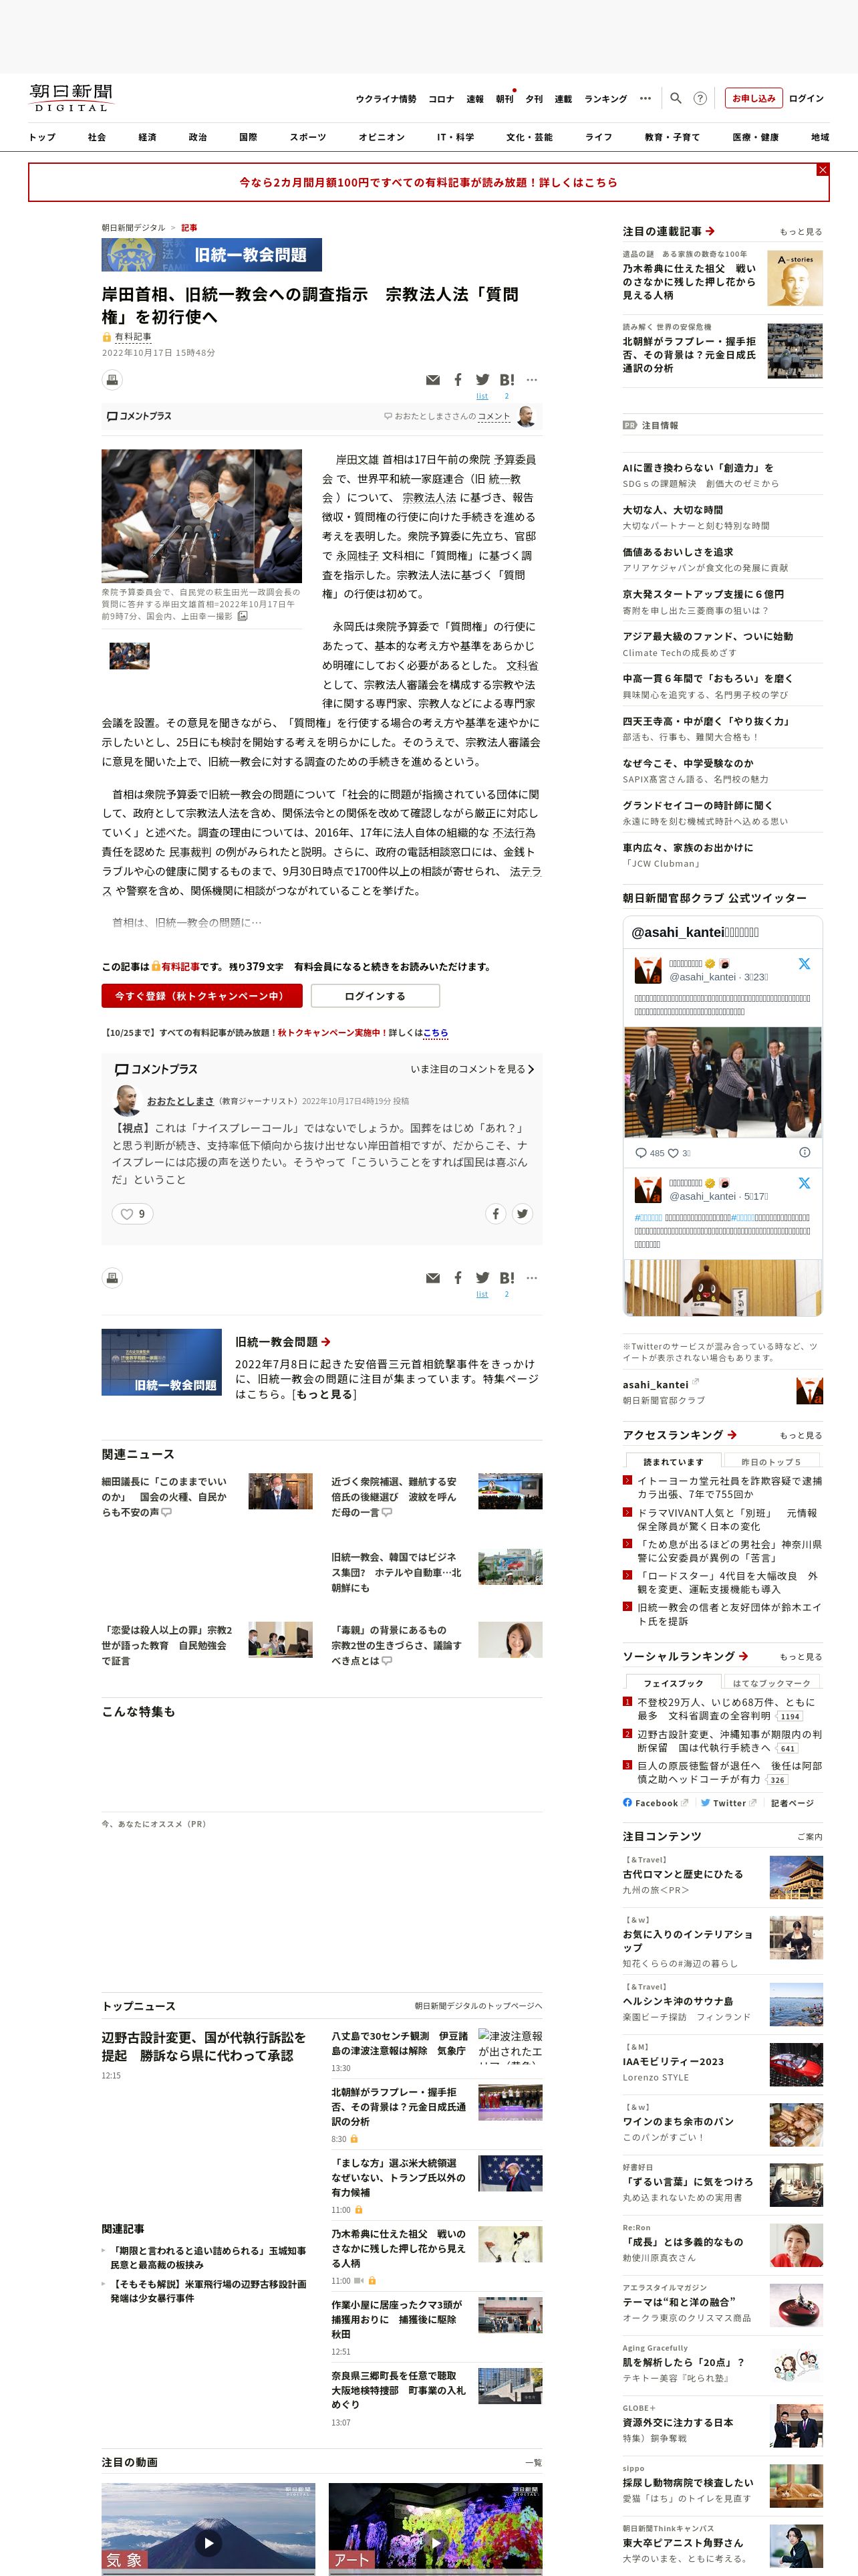858x2576 pixels.
Task: Click Twitter icon below the Comment Plus box
Action: 482,1278
